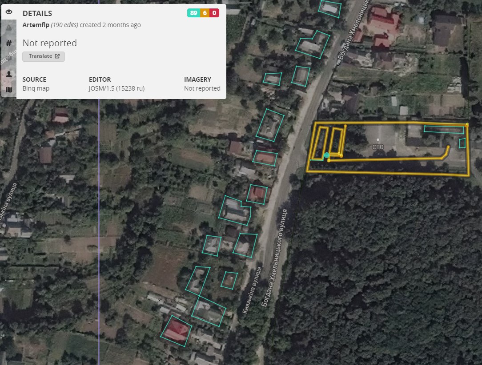Click the Translate button
482x365 pixels.
pyautogui.click(x=44, y=56)
